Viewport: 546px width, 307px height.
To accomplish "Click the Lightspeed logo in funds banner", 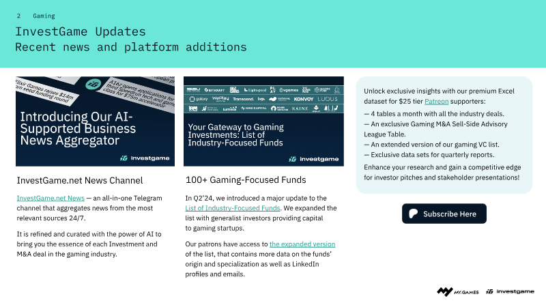I will (x=257, y=89).
